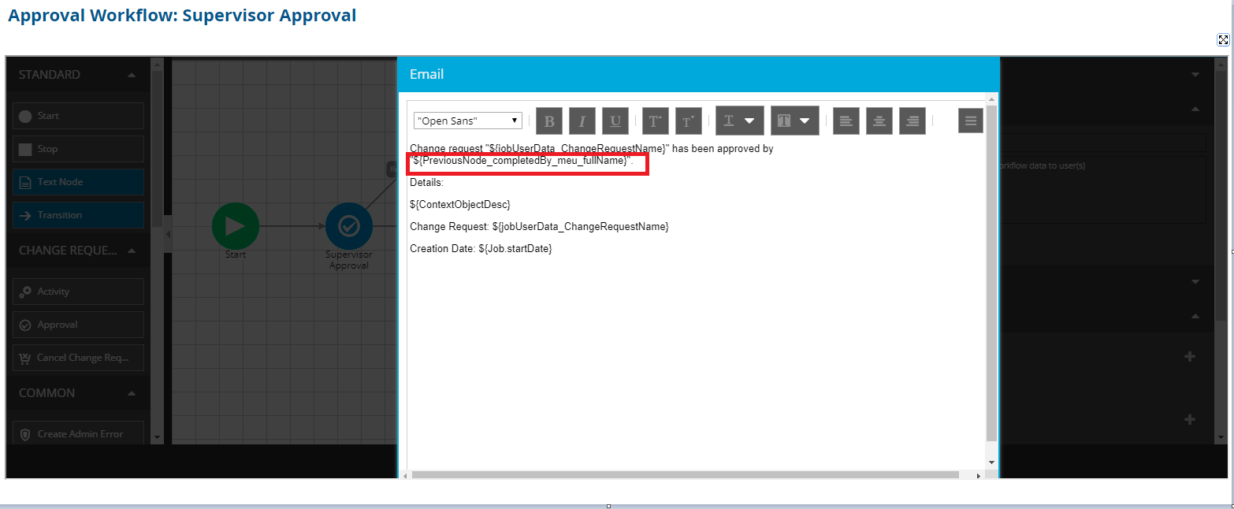Collapse the STANDARD section
Image resolution: width=1234 pixels, height=509 pixels.
point(133,74)
